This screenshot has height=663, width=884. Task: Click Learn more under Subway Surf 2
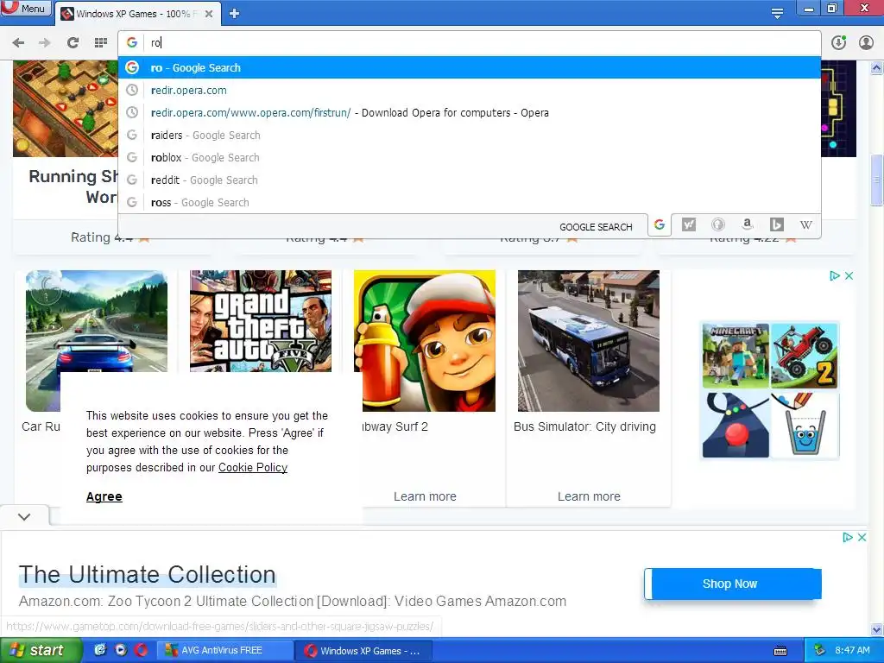425,496
